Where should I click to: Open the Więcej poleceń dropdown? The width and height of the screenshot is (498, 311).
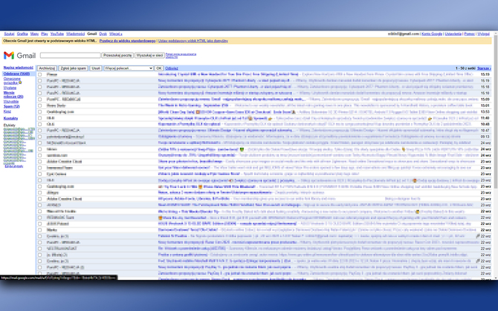point(129,68)
